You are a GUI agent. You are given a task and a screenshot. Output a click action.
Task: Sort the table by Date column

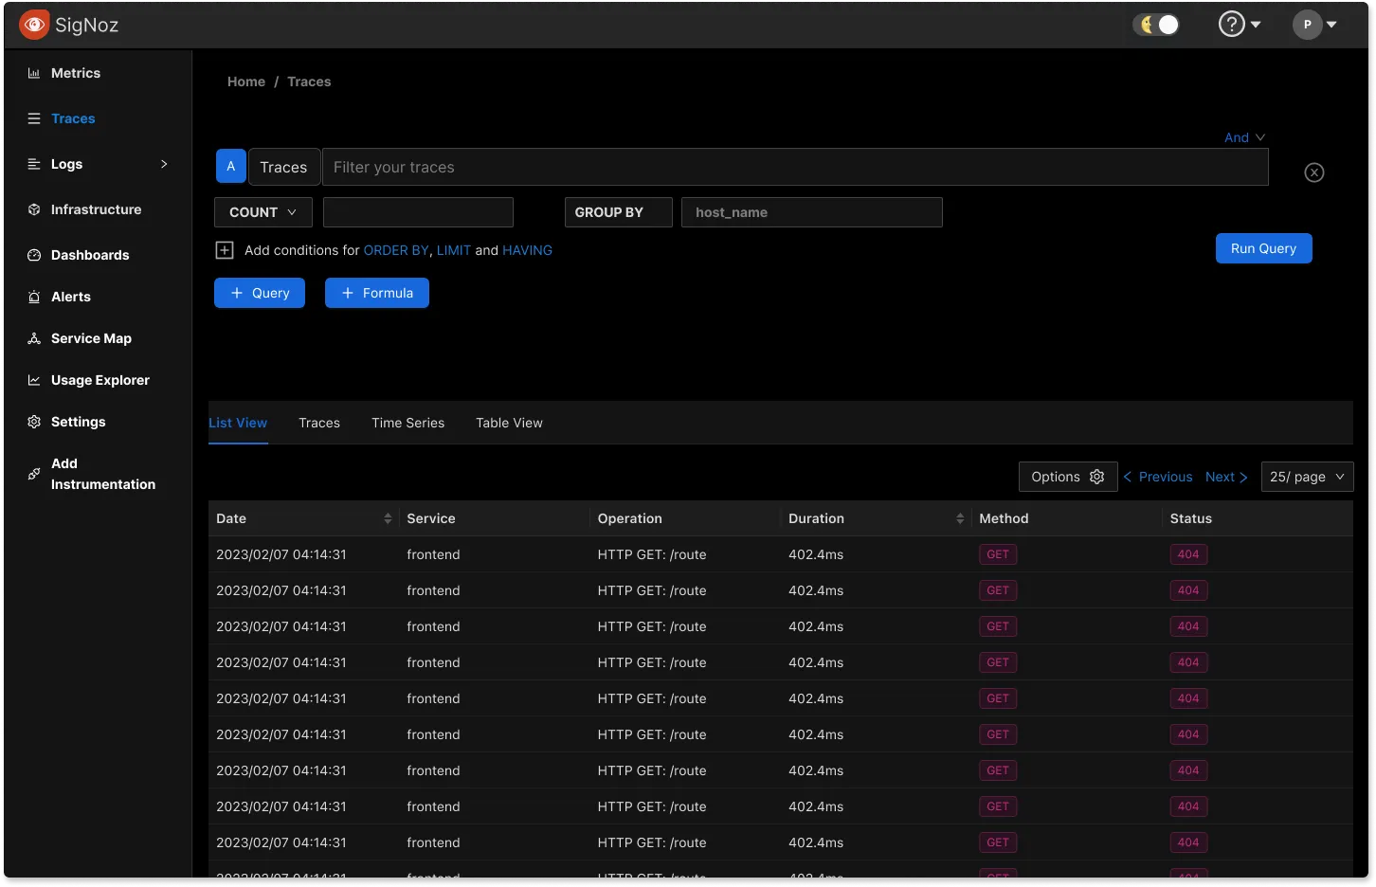(x=387, y=518)
